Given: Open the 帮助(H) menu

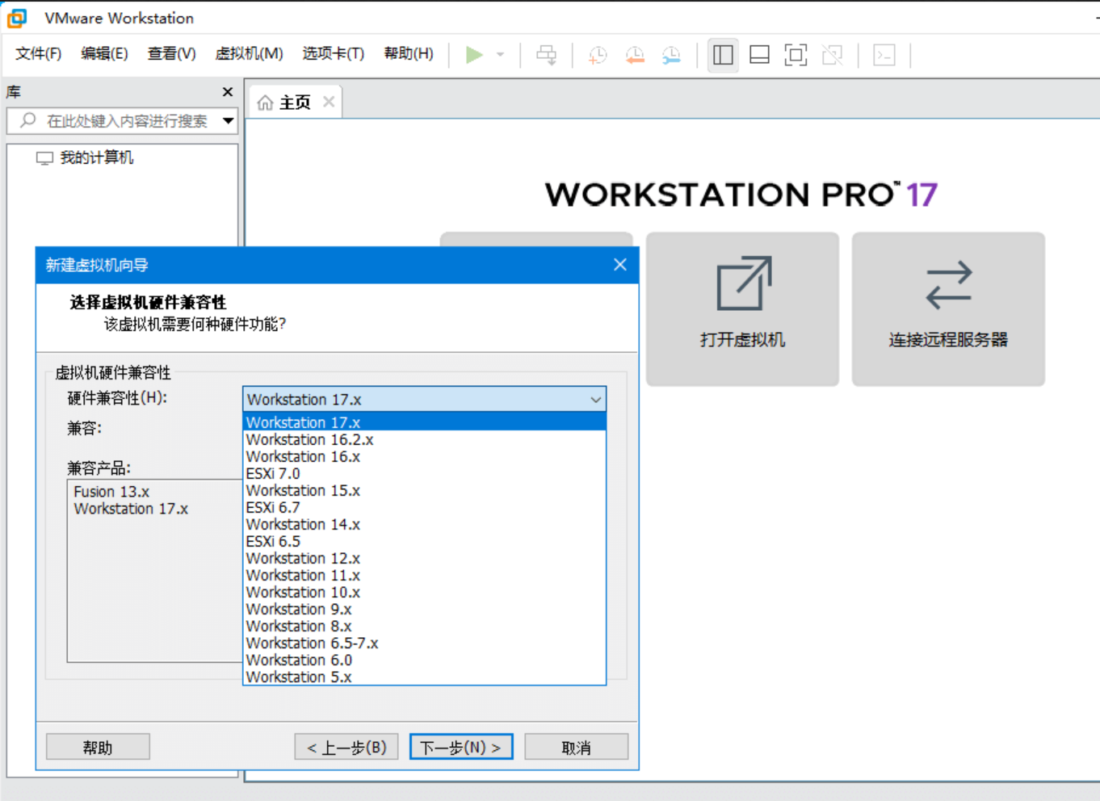Looking at the screenshot, I should [408, 53].
